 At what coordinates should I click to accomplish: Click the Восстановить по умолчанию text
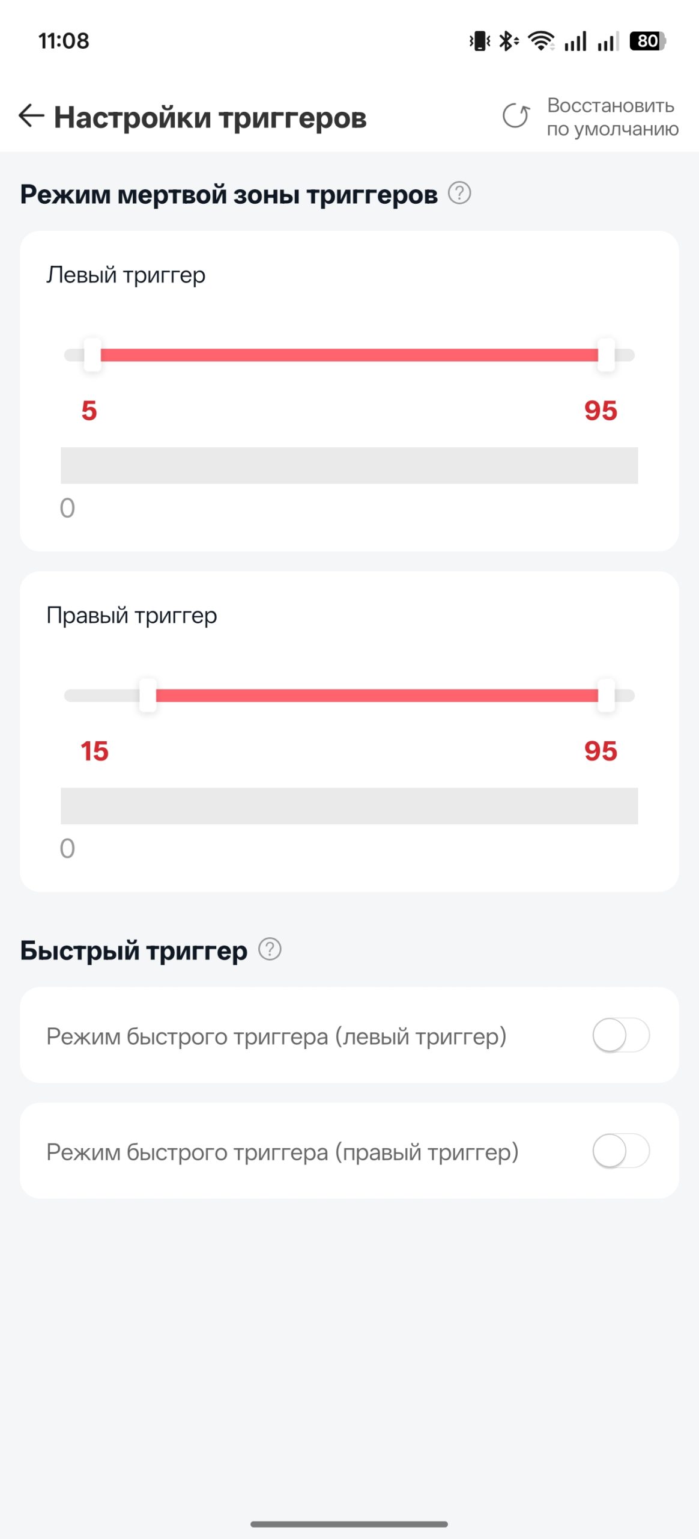coord(613,117)
